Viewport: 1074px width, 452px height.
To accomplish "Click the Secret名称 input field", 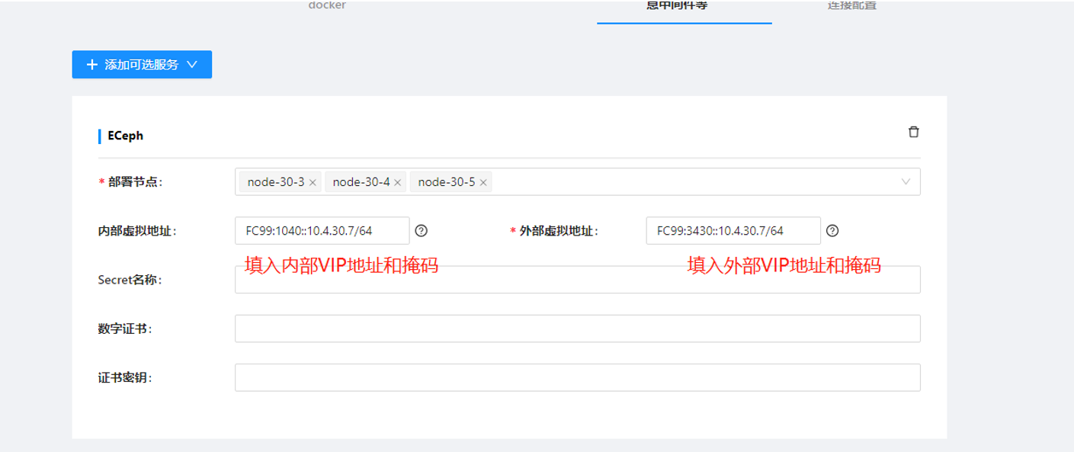I will (x=578, y=280).
